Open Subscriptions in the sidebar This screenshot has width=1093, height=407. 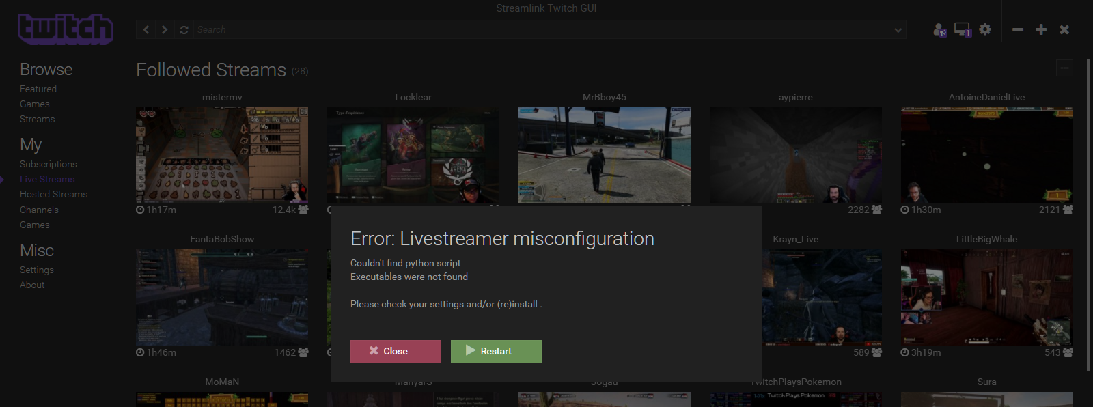click(49, 164)
